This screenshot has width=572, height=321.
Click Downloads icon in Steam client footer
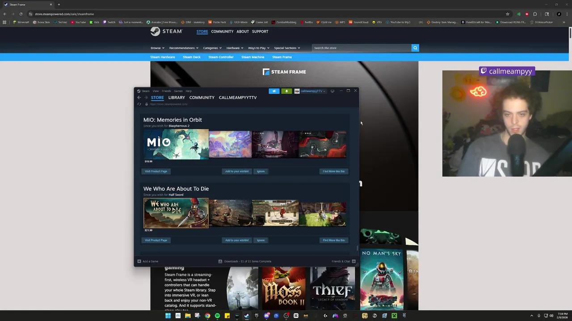220,261
